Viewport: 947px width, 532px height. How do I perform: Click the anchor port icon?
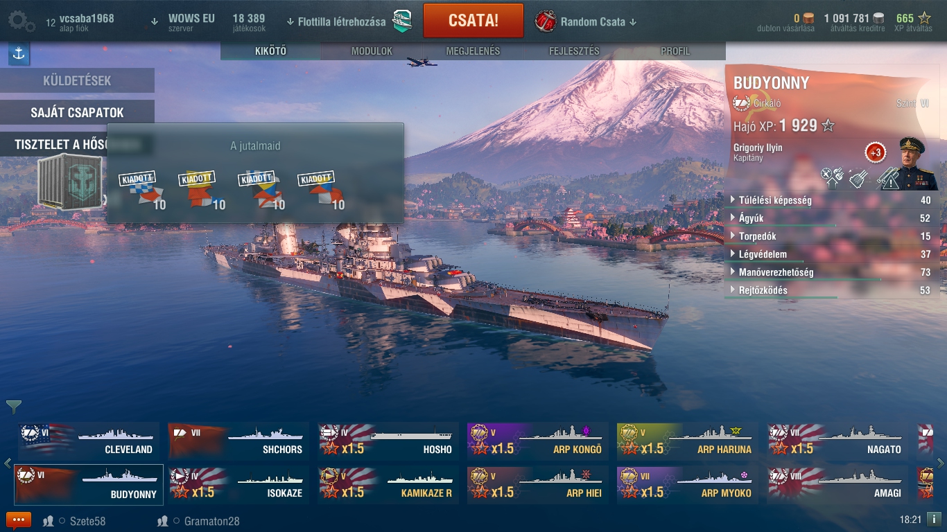(x=19, y=53)
